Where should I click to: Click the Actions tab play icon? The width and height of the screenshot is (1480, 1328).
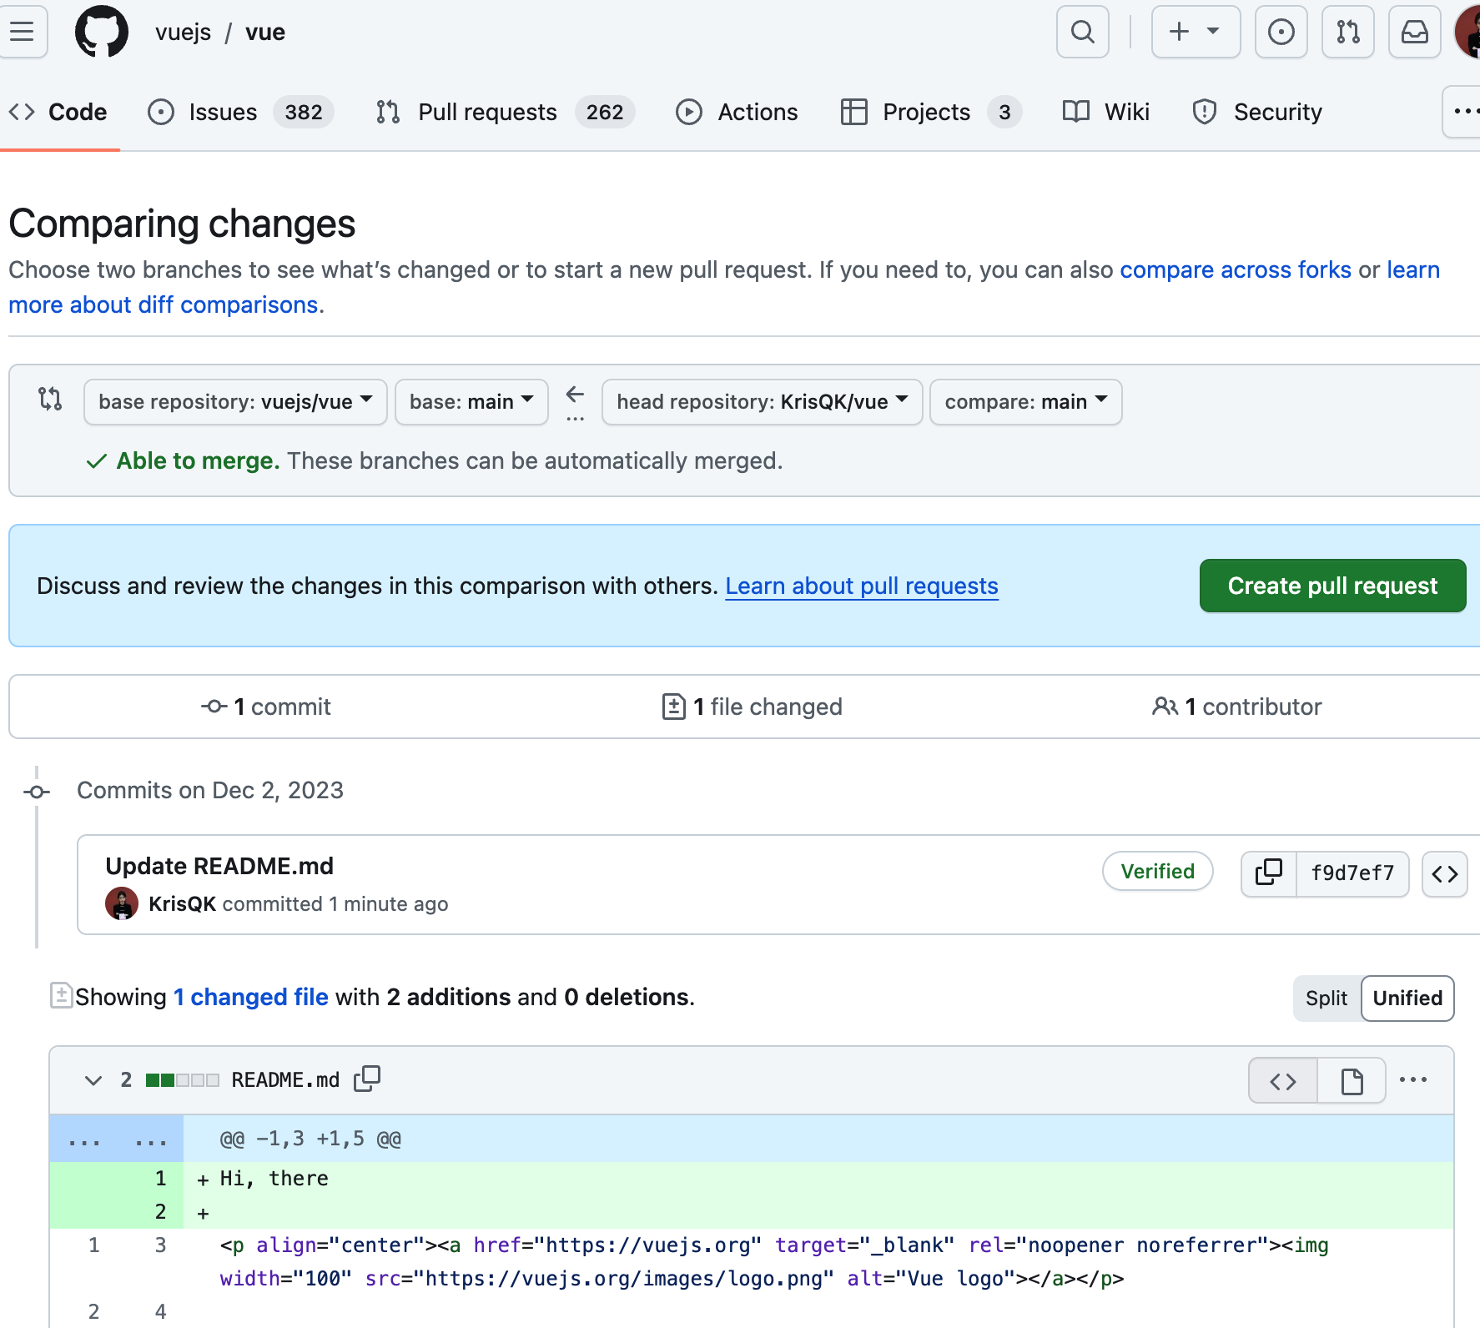point(689,112)
